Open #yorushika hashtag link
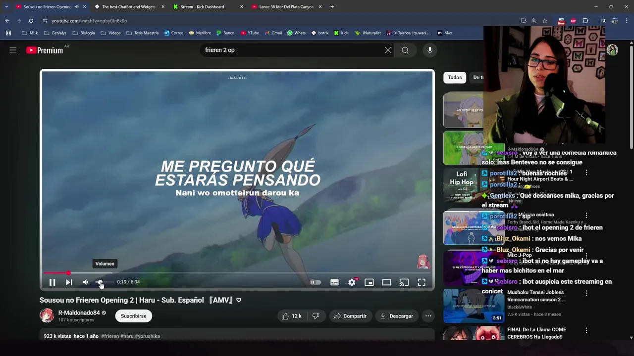The image size is (634, 356). [147, 336]
